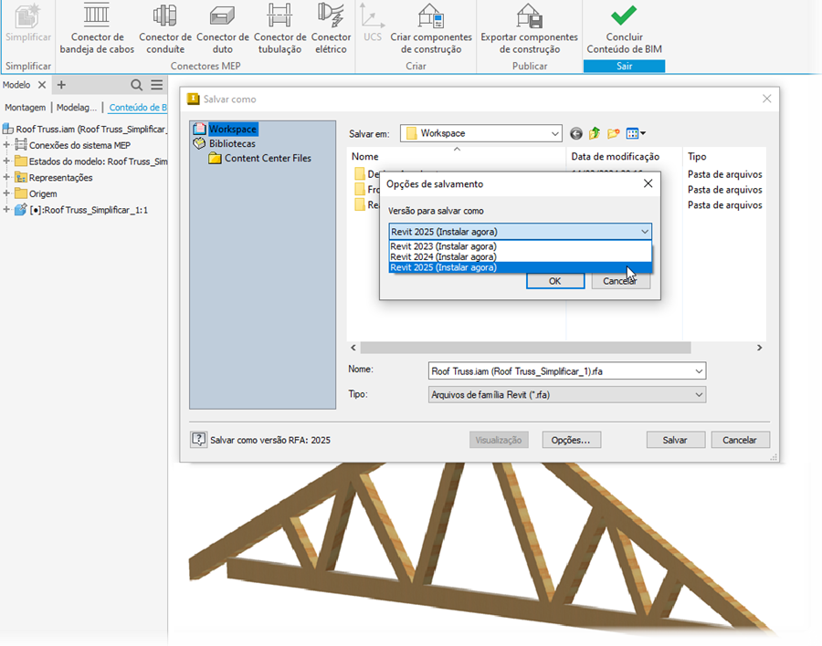822x646 pixels.
Task: Open the browser panel hamburger menu
Action: point(156,84)
